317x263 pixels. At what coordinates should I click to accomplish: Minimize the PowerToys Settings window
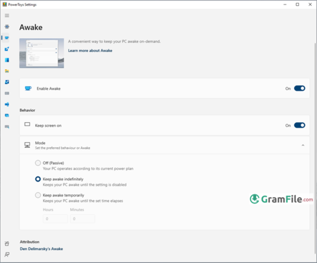(x=285, y=4)
